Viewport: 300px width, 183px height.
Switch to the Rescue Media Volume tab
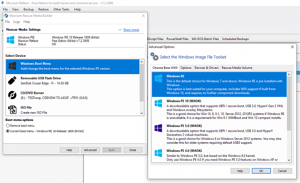[237, 68]
